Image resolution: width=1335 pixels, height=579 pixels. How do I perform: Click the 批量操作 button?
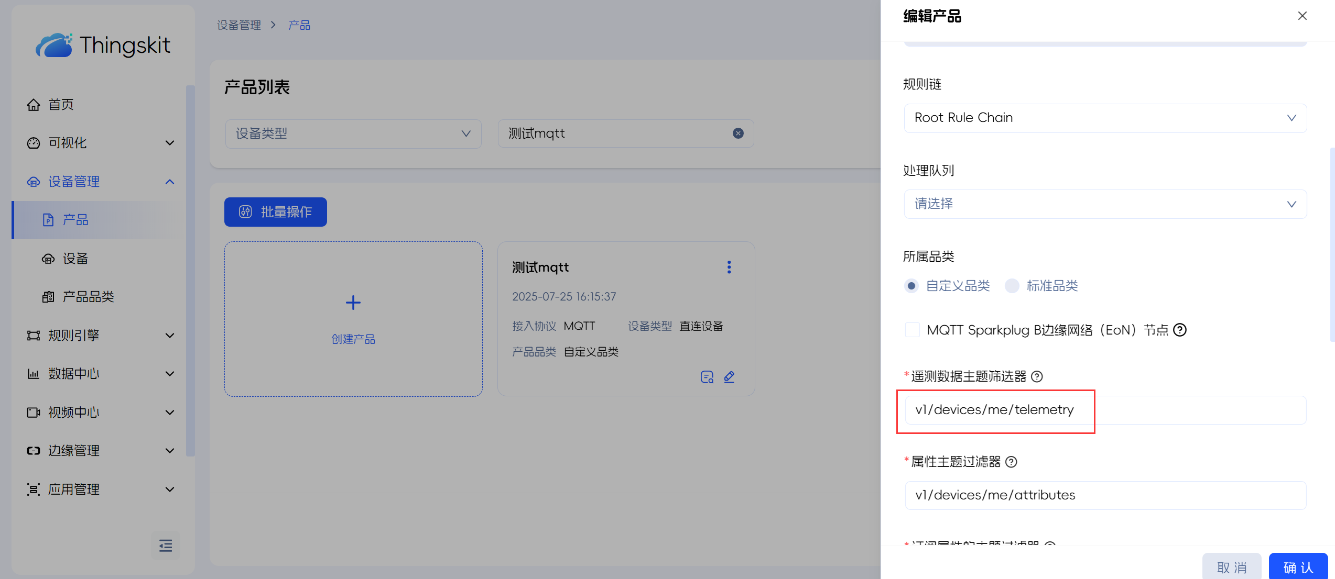[x=276, y=212]
